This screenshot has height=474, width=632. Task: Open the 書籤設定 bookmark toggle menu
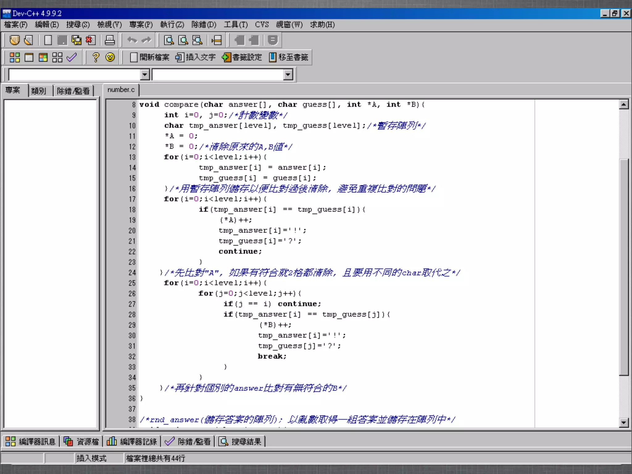pyautogui.click(x=242, y=57)
